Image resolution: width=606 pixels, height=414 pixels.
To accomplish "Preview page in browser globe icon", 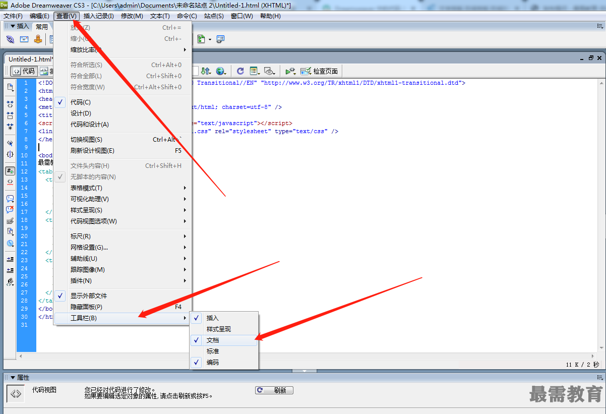I will click(221, 71).
